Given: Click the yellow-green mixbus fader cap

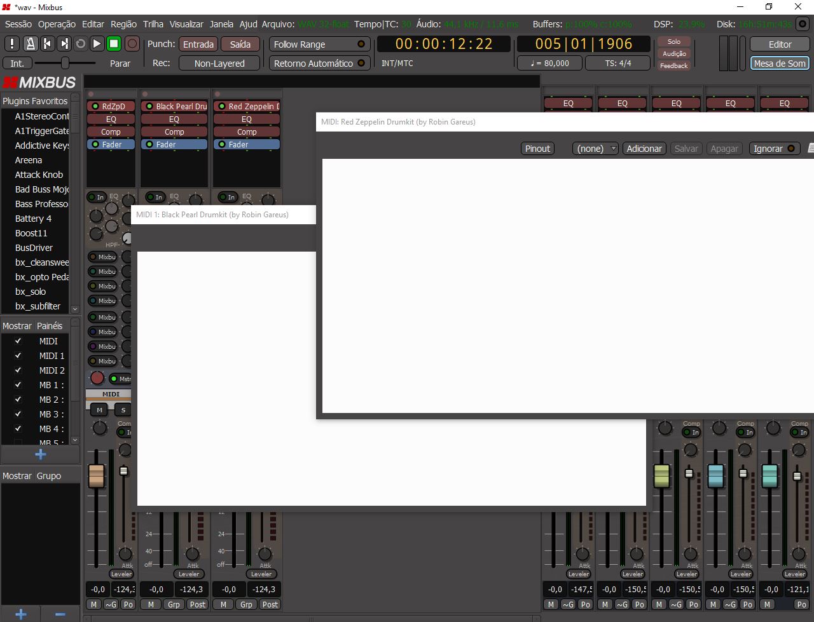Looking at the screenshot, I should (661, 476).
